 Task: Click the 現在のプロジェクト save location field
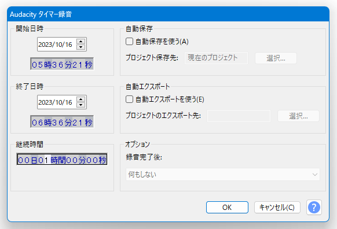click(216, 58)
